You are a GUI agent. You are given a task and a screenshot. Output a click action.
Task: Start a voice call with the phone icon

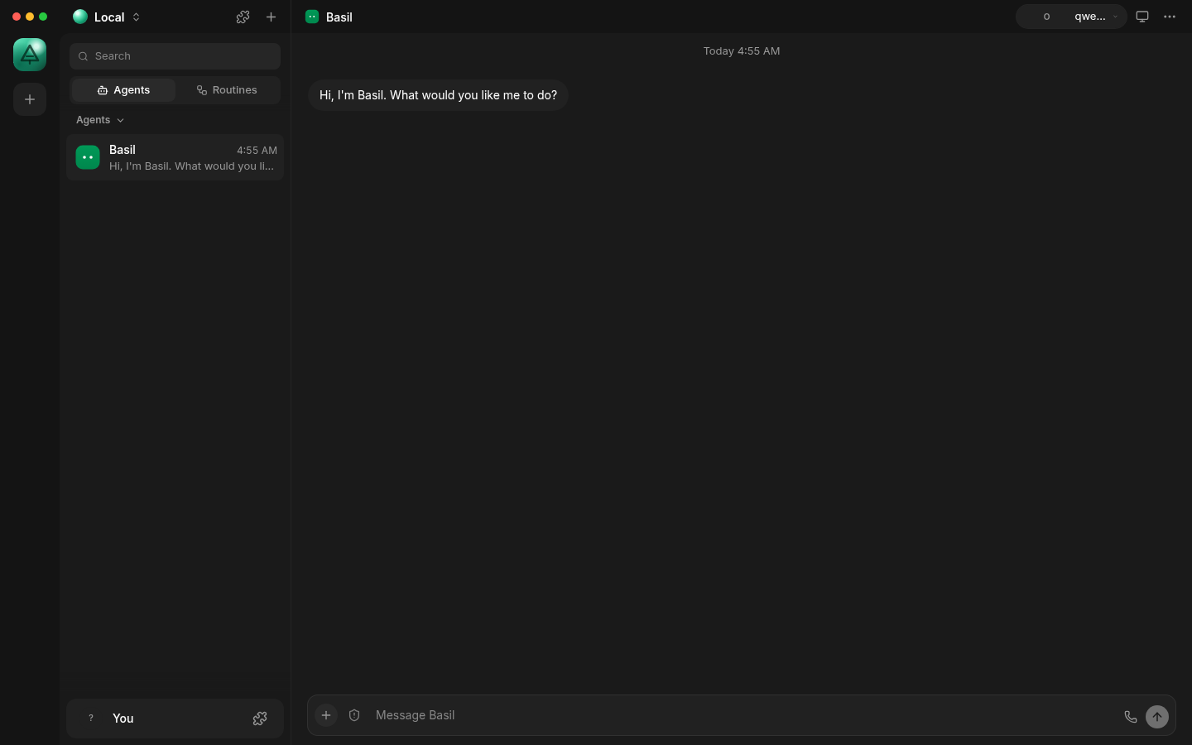1131,717
